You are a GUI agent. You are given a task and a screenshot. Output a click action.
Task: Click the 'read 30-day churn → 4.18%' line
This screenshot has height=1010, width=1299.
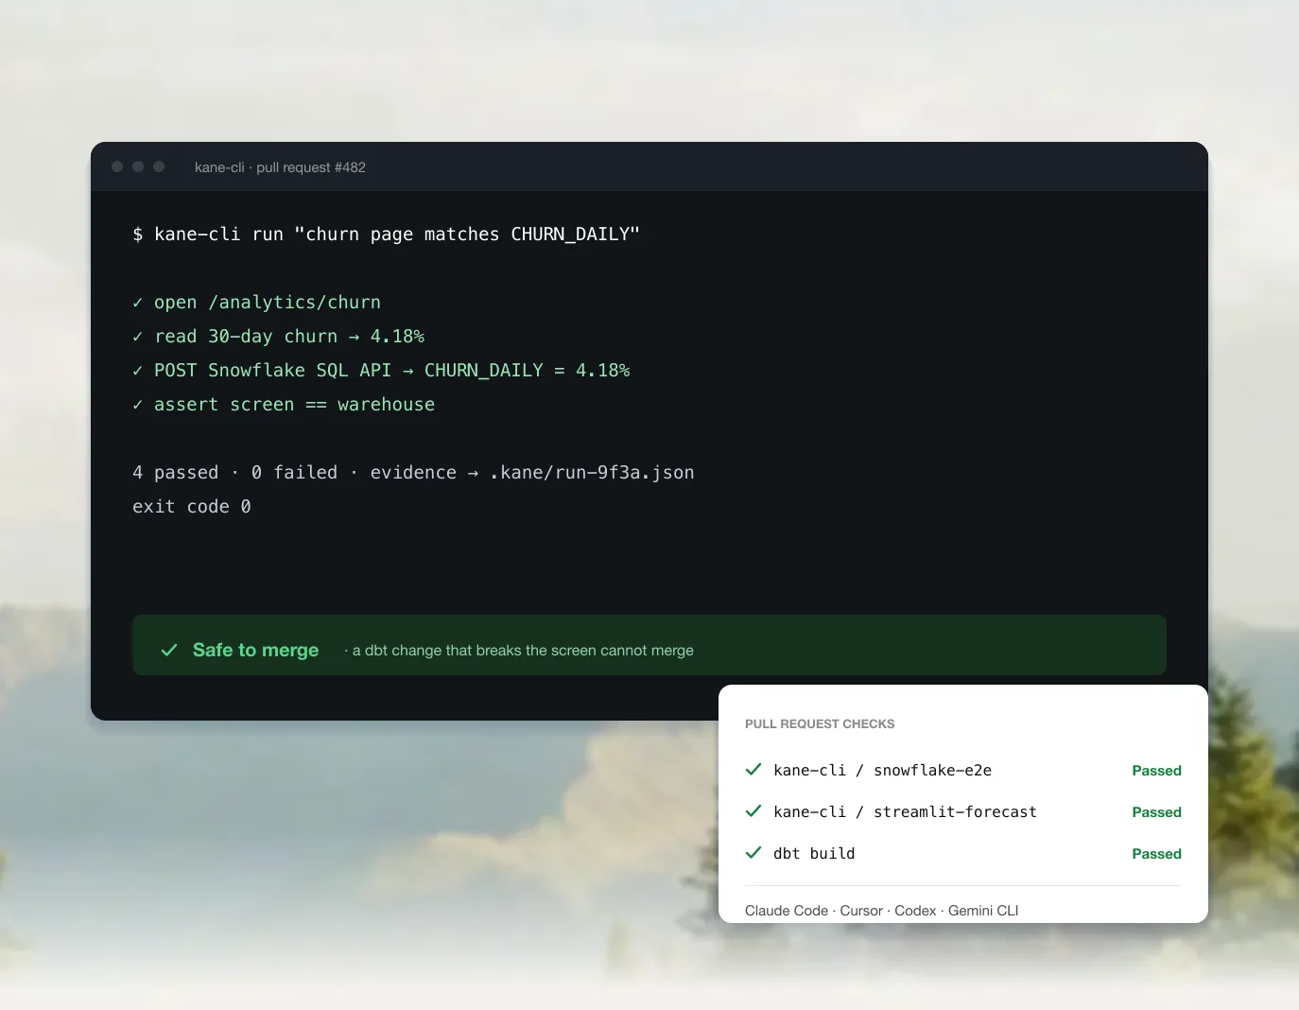click(x=278, y=336)
